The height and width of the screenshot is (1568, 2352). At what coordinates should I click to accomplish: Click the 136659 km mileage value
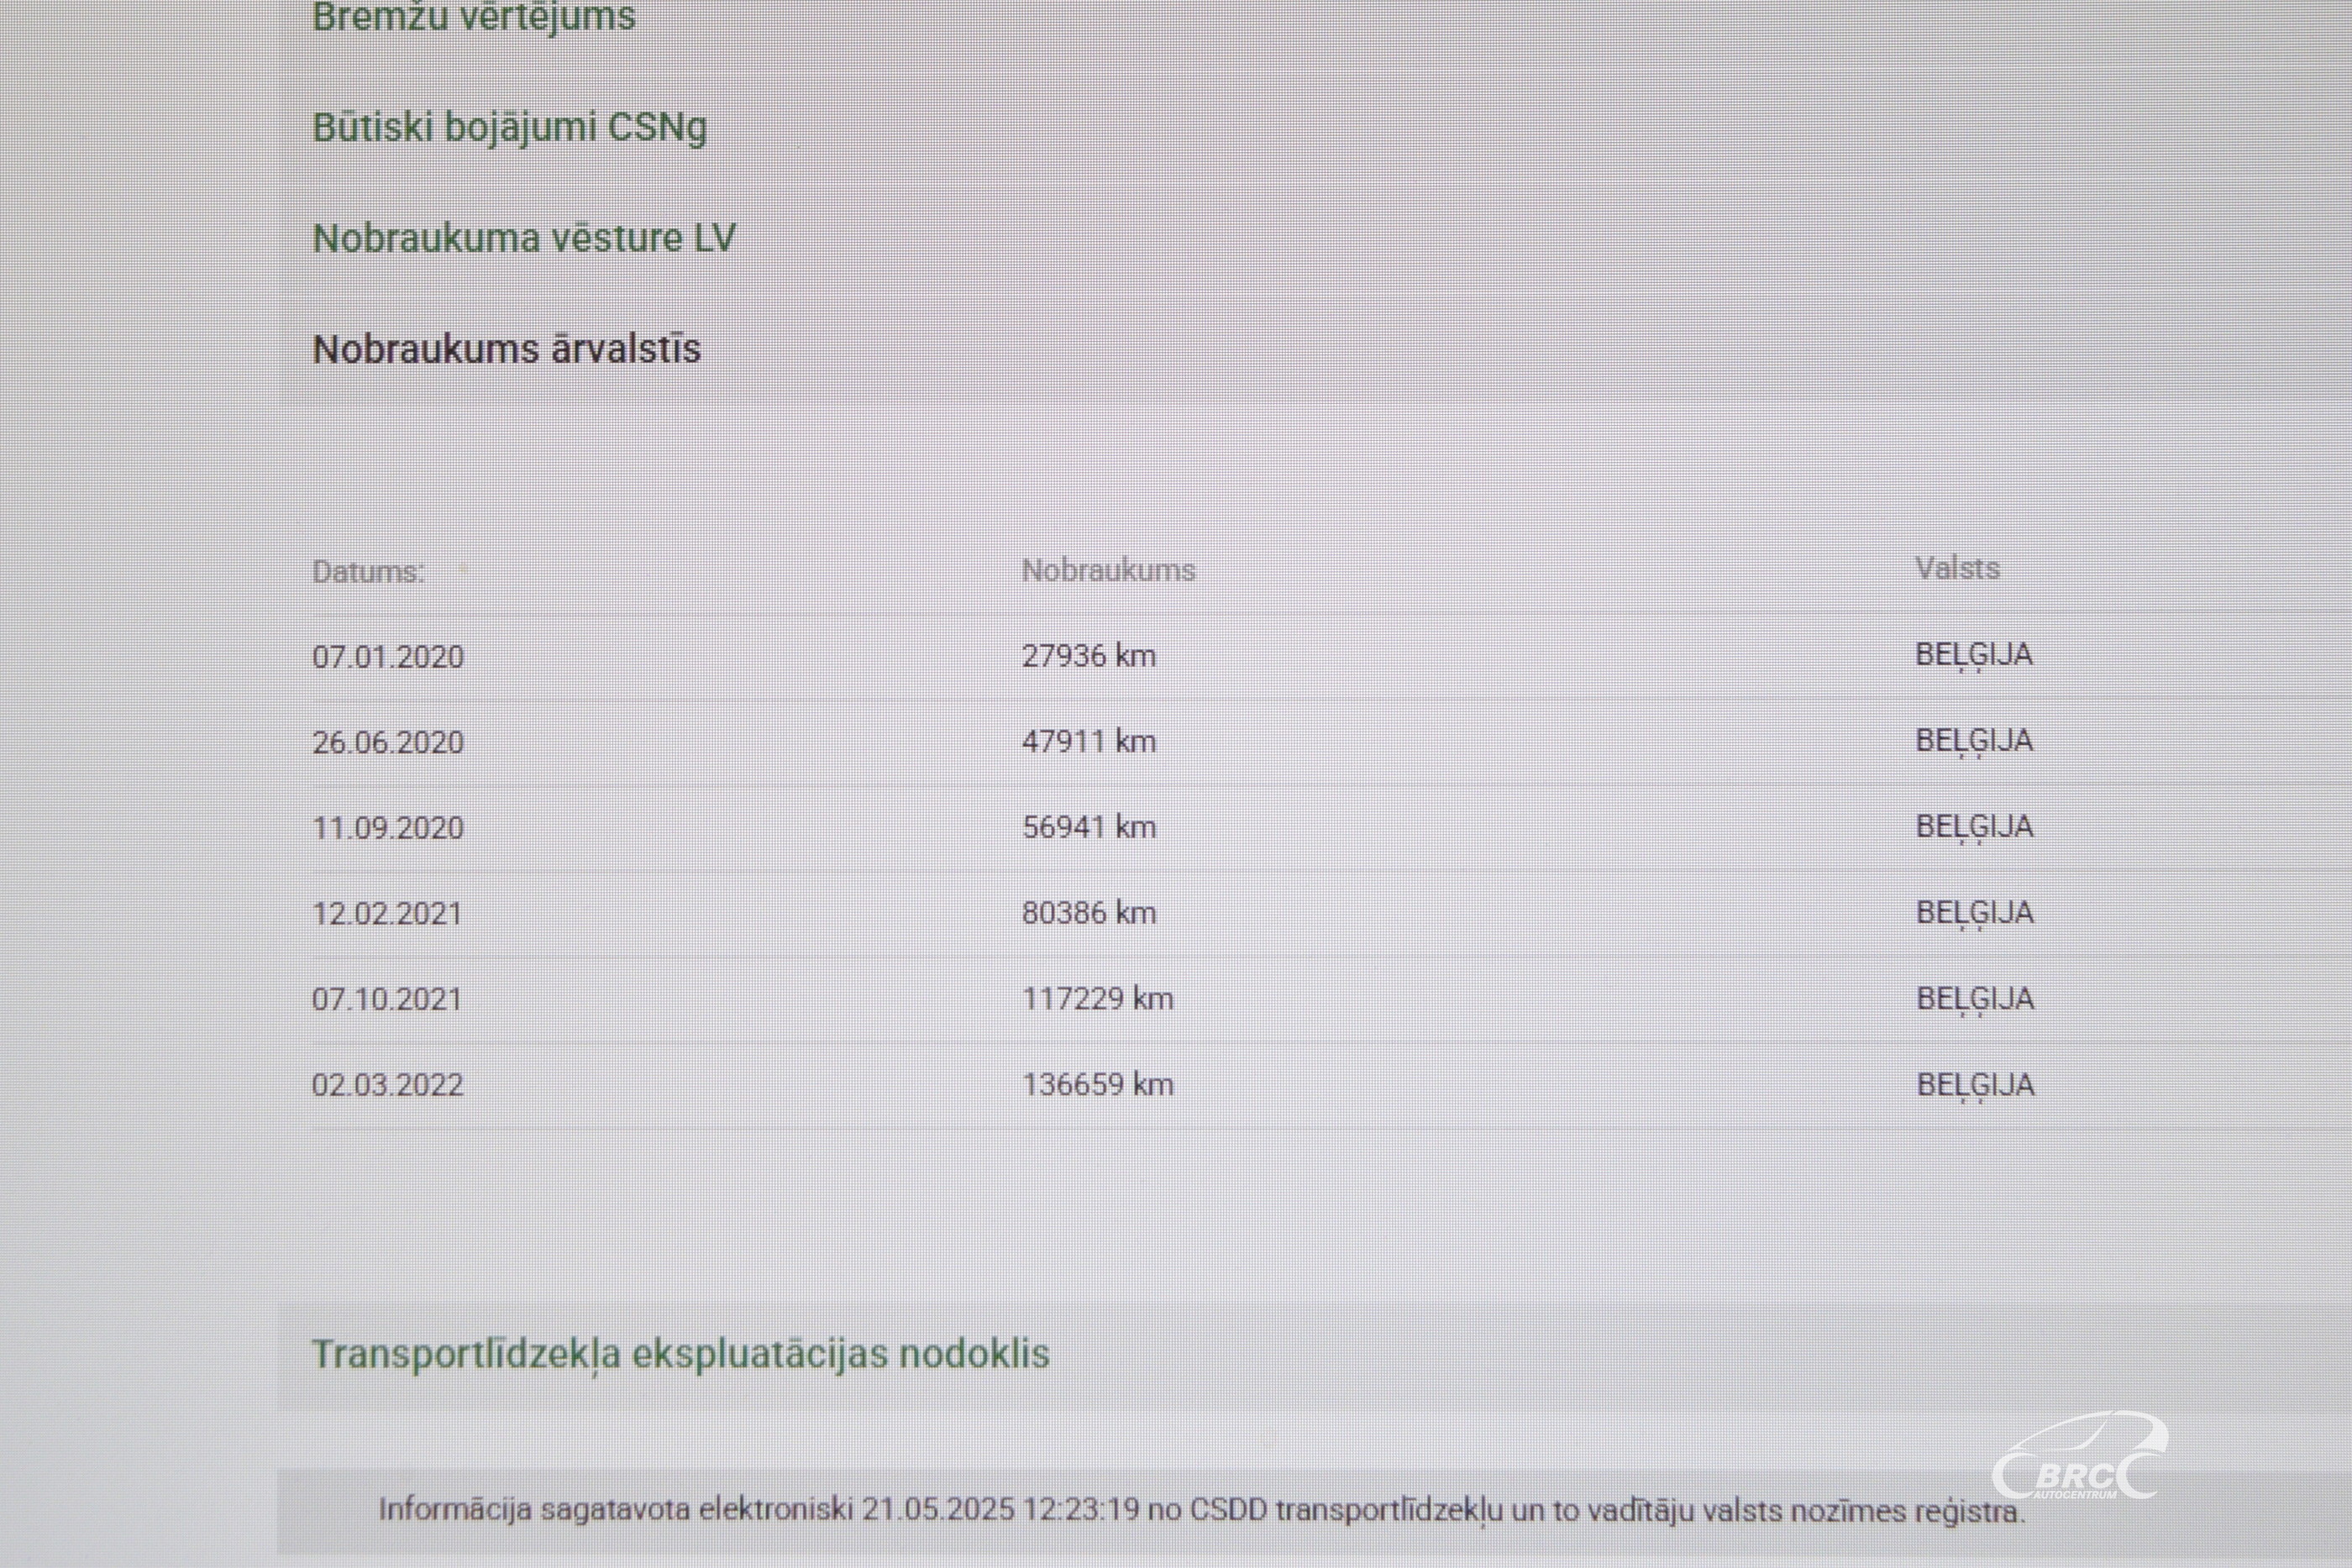(x=1097, y=1084)
